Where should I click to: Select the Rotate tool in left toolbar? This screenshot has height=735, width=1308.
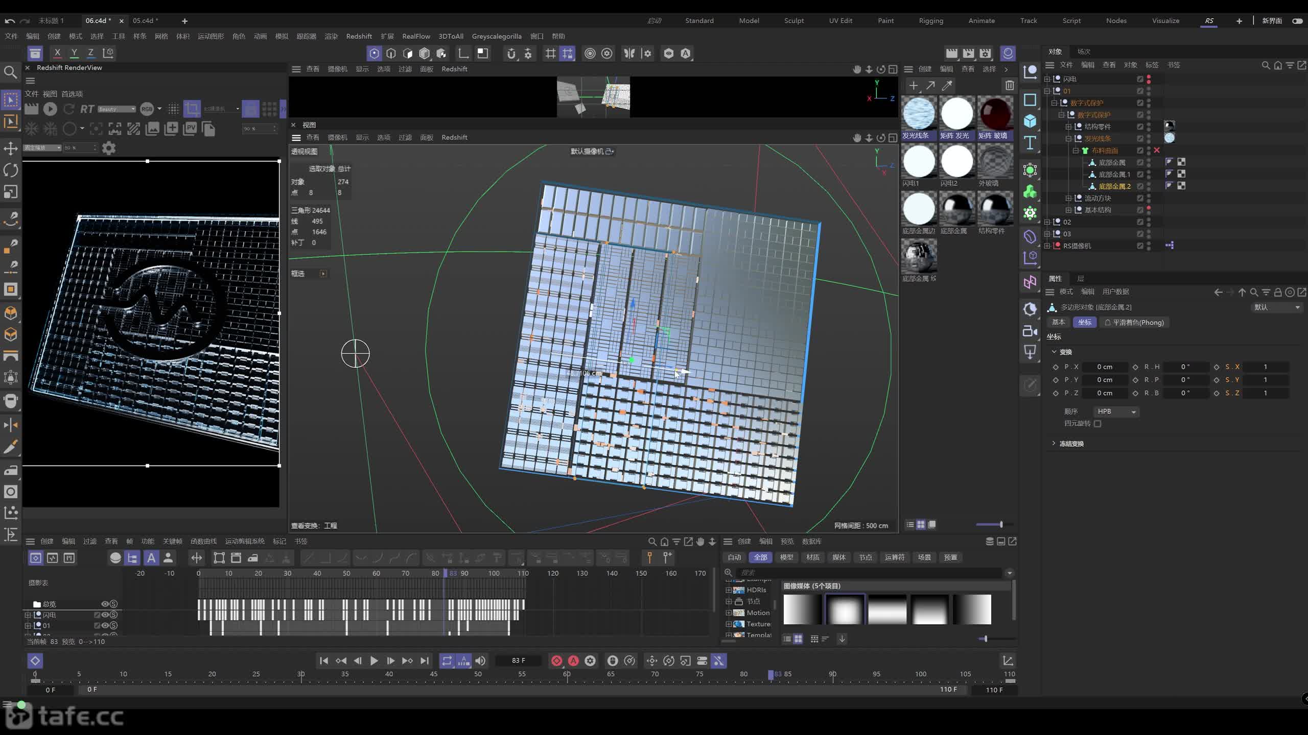[x=11, y=170]
